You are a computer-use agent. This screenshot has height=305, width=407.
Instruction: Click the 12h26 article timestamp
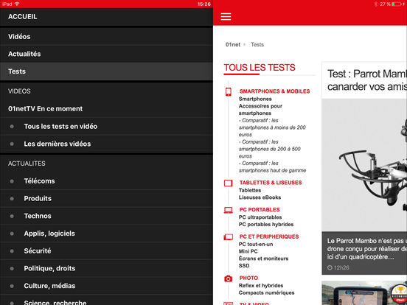(338, 267)
